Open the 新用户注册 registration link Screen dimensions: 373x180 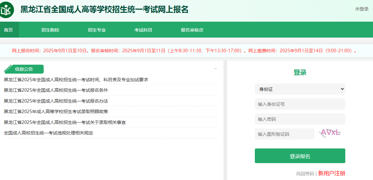332,173
